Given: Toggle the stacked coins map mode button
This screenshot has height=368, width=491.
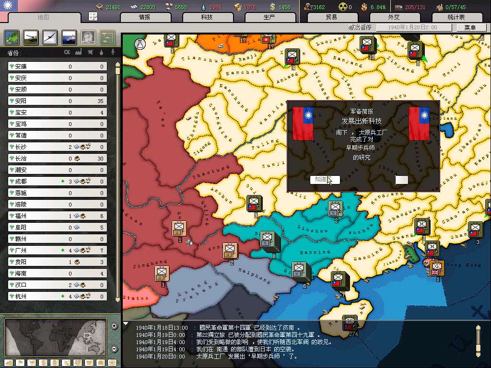Looking at the screenshot, I should click(x=55, y=363).
